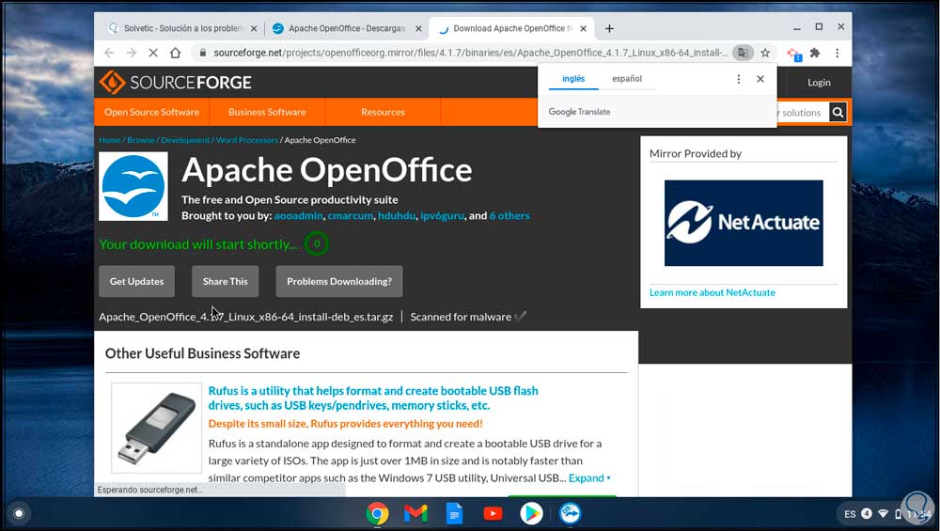Click Learn more about NetActuate link
This screenshot has width=940, height=531.
coord(713,292)
